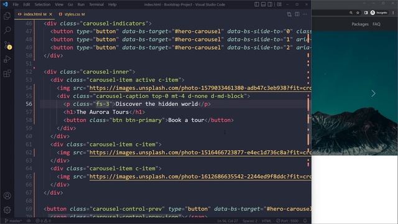
Task: Open the Accounts menu icon
Action: click(x=7, y=195)
